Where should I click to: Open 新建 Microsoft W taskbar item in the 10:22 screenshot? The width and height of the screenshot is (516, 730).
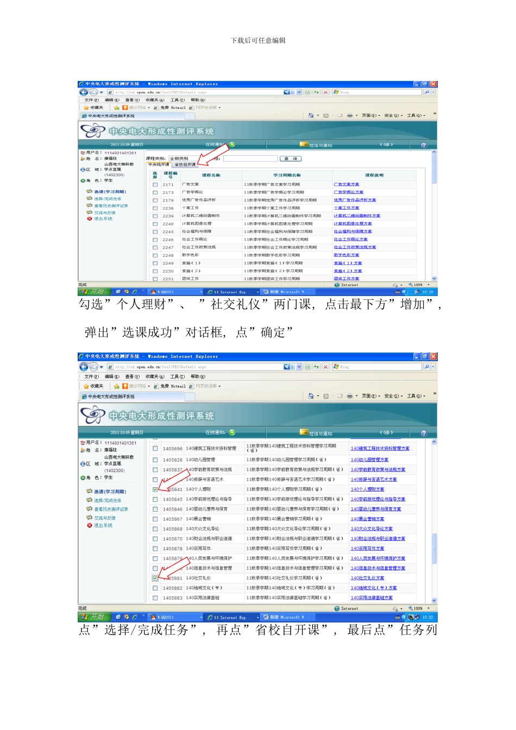coord(287,617)
